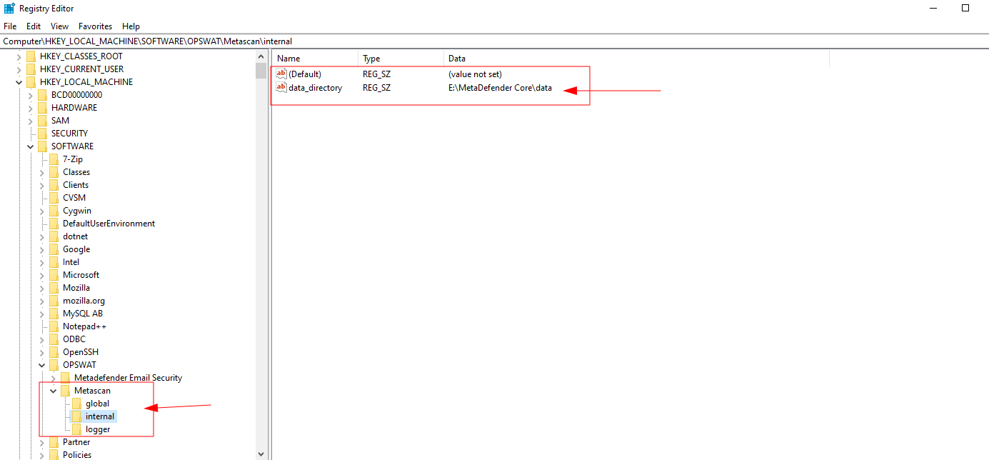This screenshot has width=989, height=460.
Task: Open the Edit menu
Action: 34,26
